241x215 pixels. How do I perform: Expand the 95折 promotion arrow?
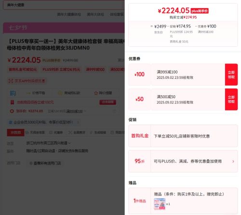pyautogui.click(x=233, y=162)
